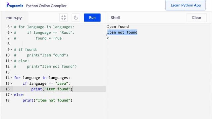Run the Python code
The width and height of the screenshot is (212, 119).
pyautogui.click(x=92, y=18)
